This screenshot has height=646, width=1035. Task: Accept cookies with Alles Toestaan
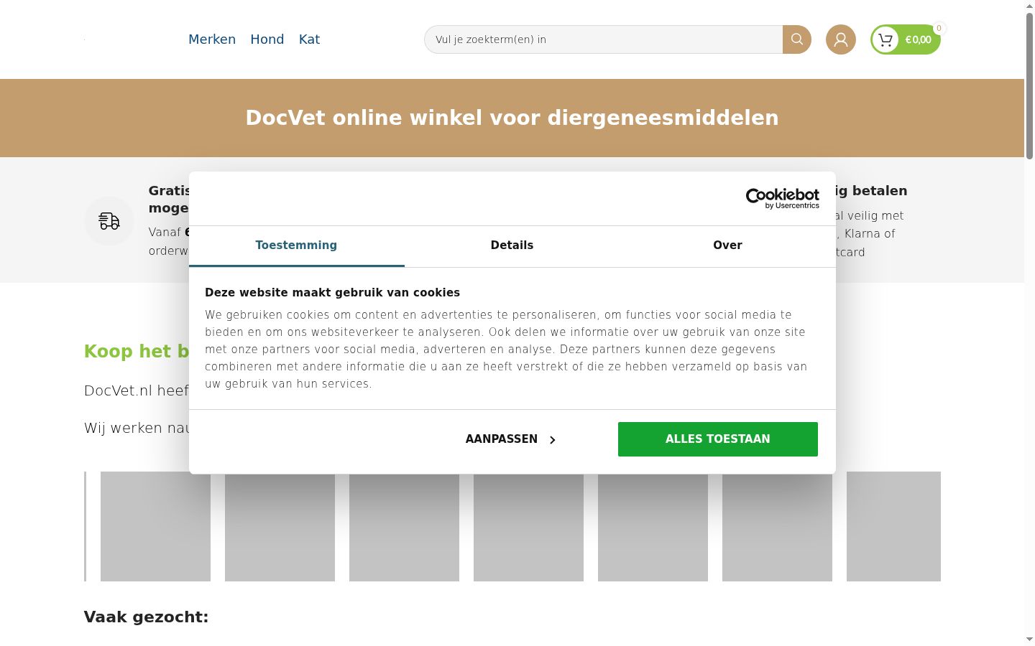718,439
